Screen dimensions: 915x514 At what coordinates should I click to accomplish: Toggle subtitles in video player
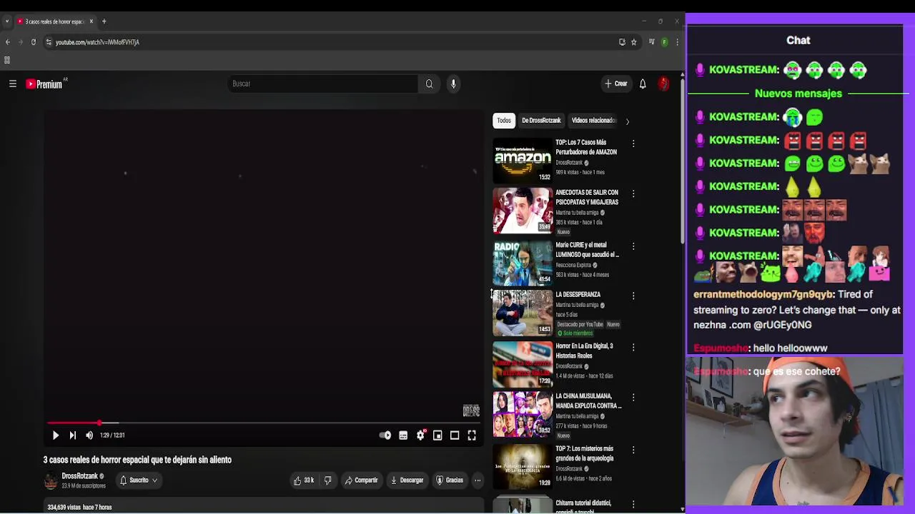[403, 435]
